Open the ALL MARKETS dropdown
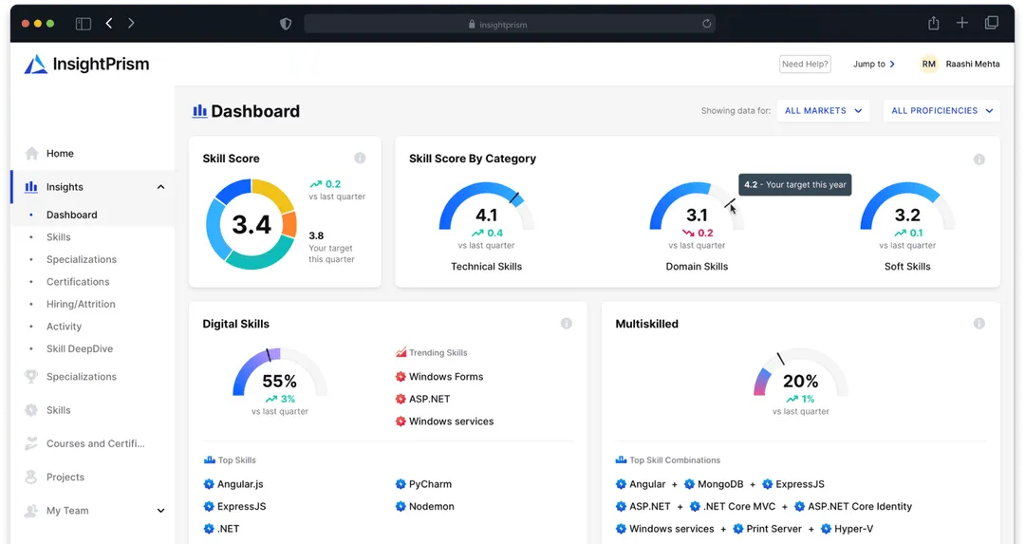Screen dimensions: 1025x544 (x=823, y=111)
